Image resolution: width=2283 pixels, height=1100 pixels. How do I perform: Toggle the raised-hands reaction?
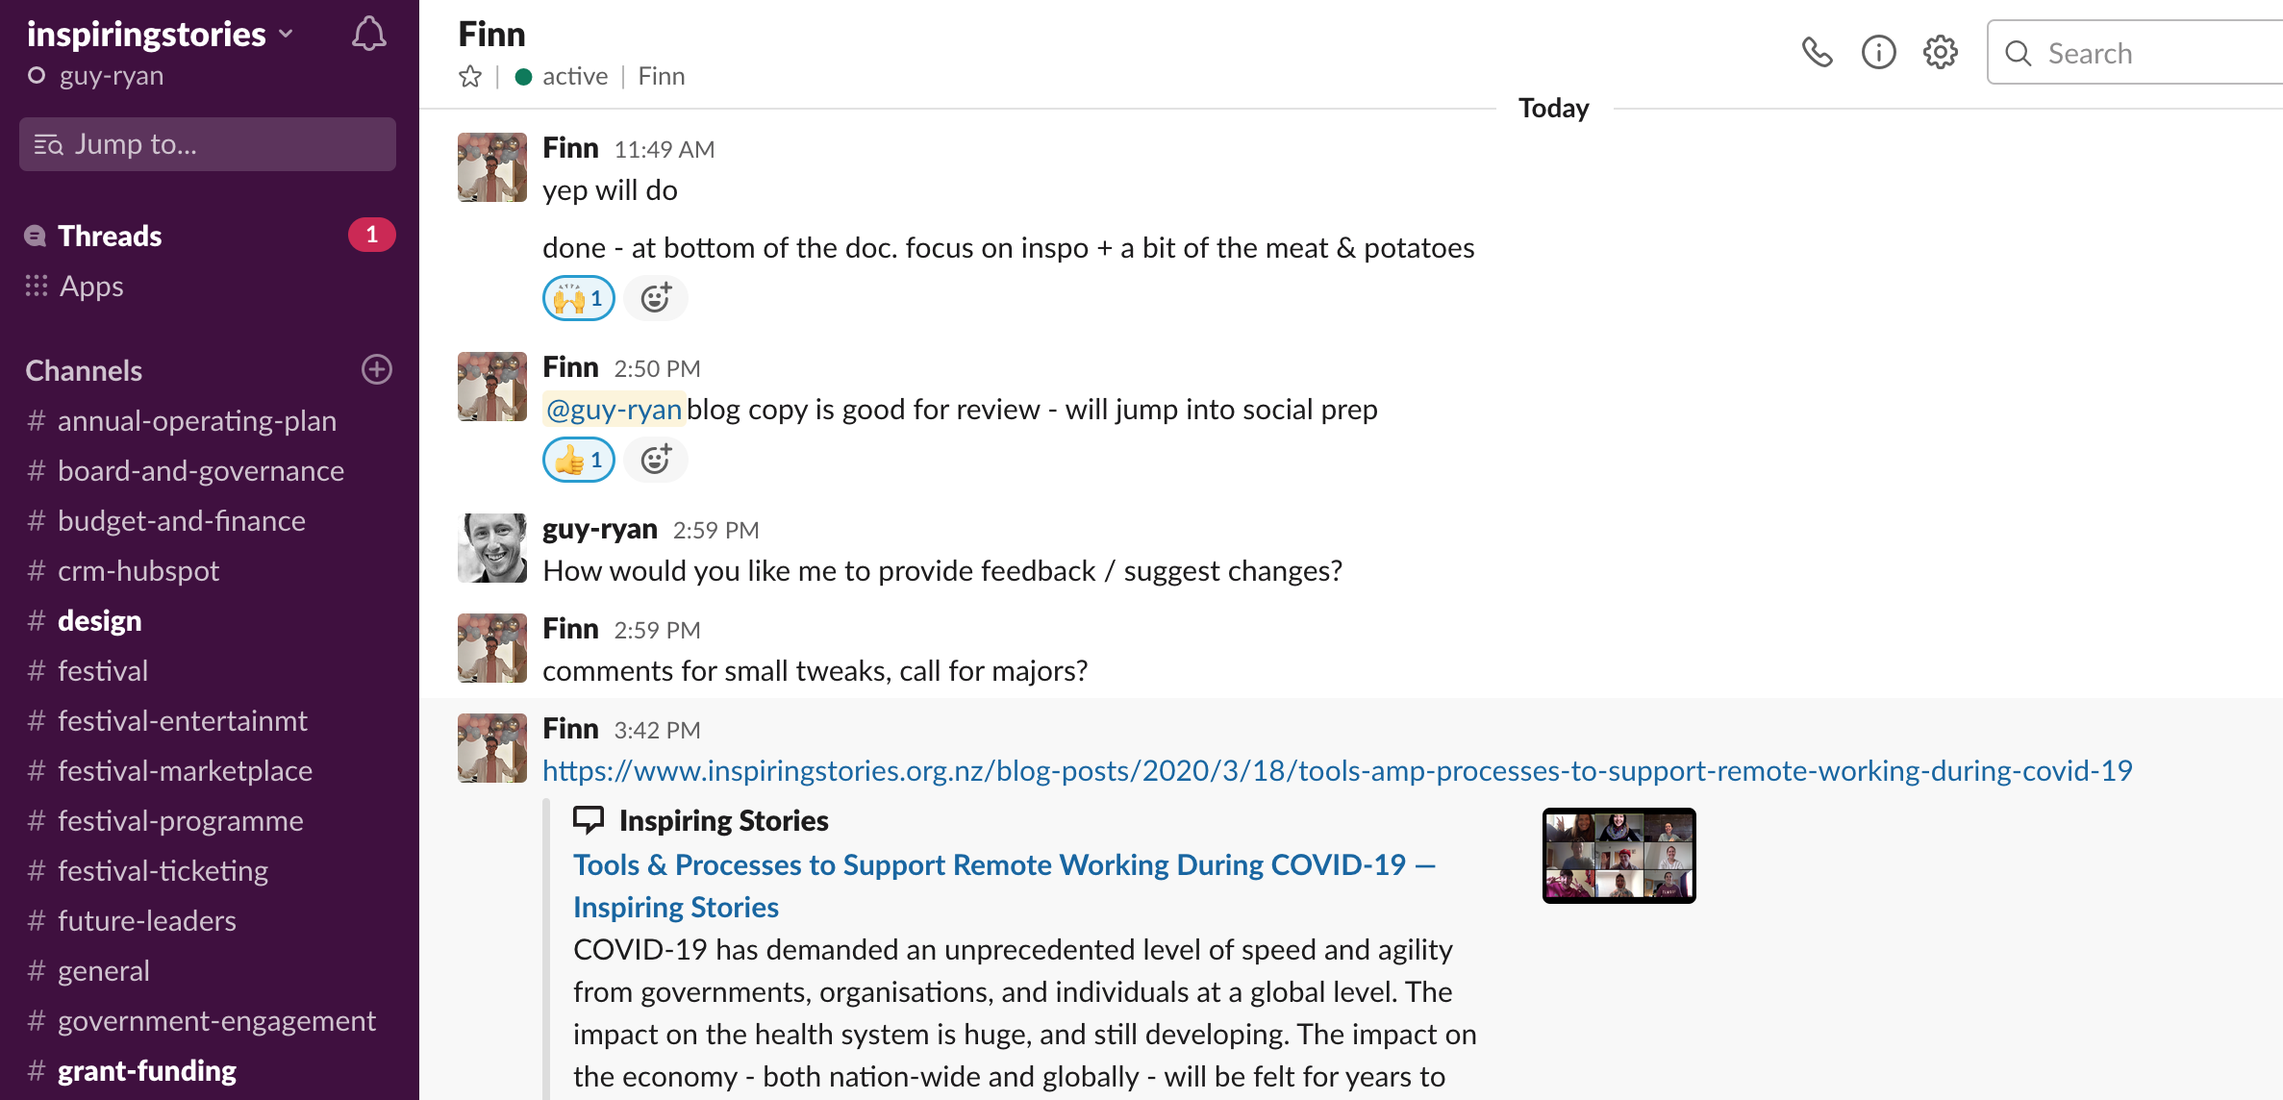[x=577, y=298]
